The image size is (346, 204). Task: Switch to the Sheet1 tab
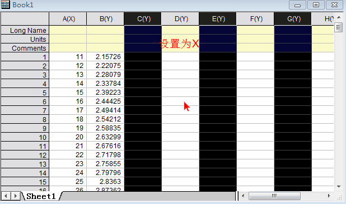[41, 196]
